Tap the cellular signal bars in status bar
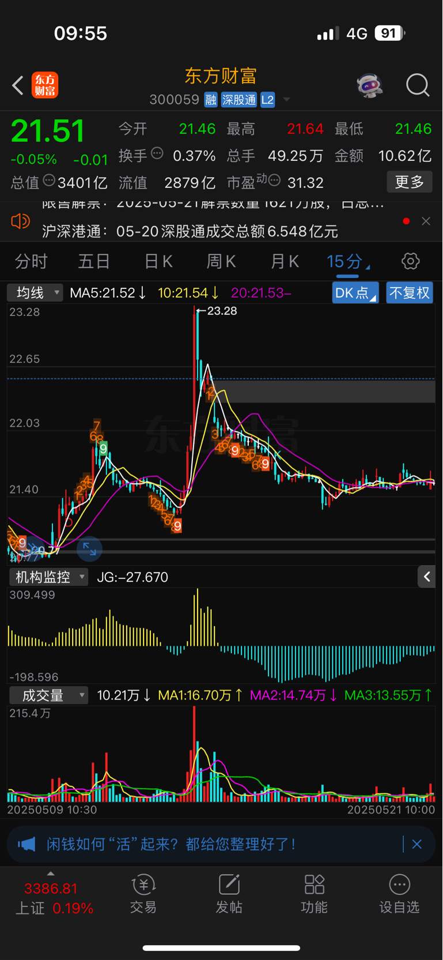 pyautogui.click(x=328, y=34)
